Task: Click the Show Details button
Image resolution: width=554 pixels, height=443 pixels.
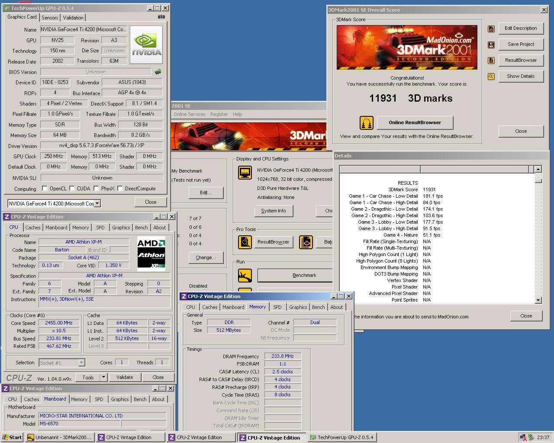Action: point(521,76)
